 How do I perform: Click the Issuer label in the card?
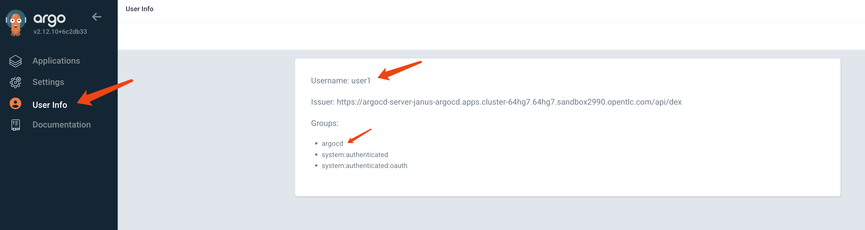tap(322, 102)
